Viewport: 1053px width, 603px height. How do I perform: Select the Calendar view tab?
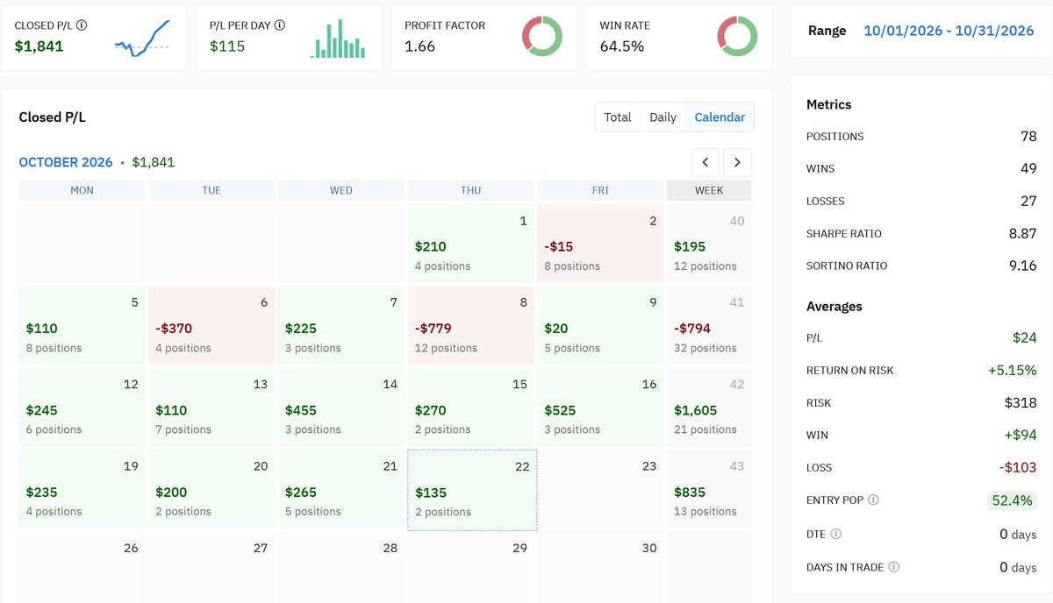click(720, 117)
